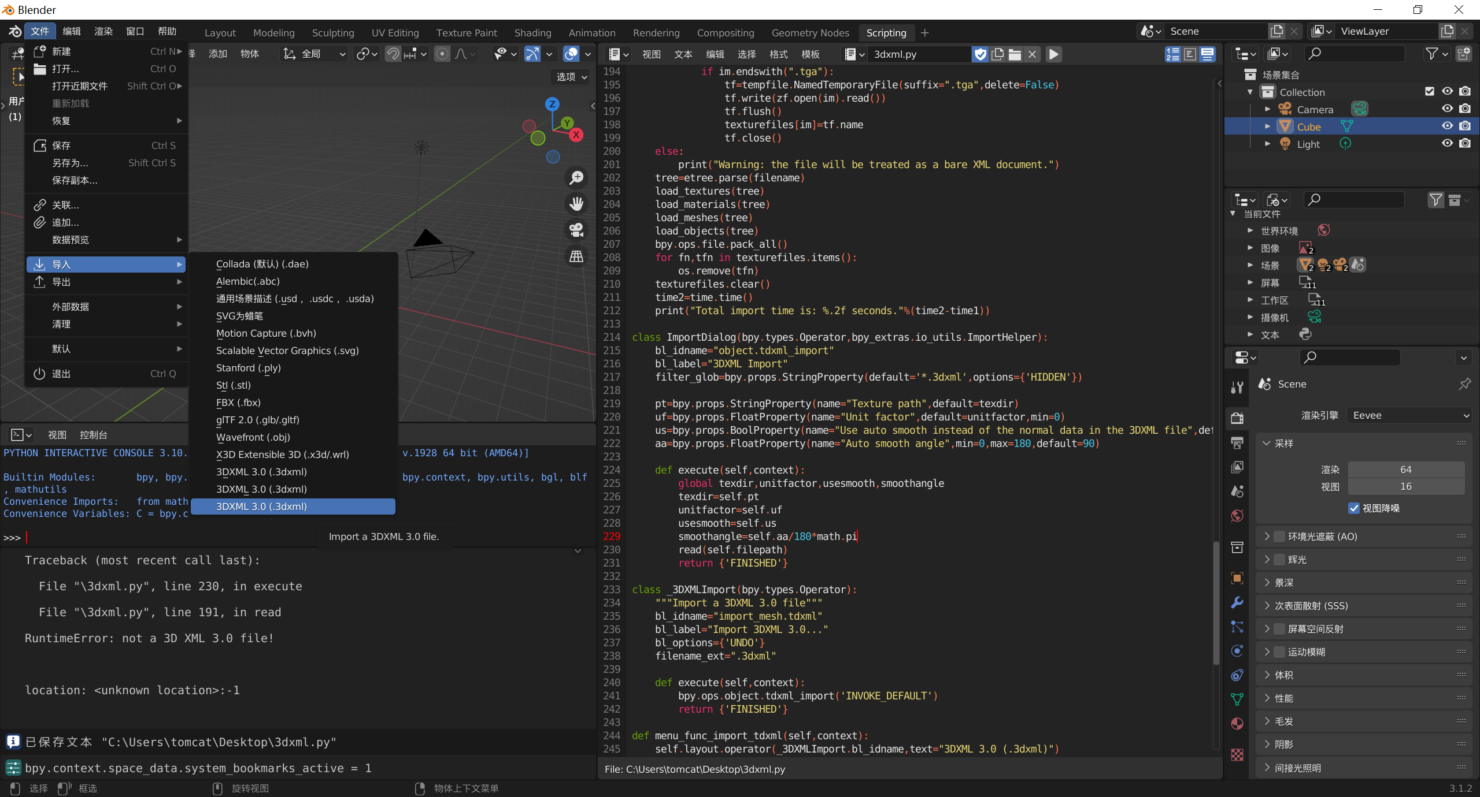The height and width of the screenshot is (797, 1480).
Task: Open the 格式 menu in the text editor
Action: 778,54
